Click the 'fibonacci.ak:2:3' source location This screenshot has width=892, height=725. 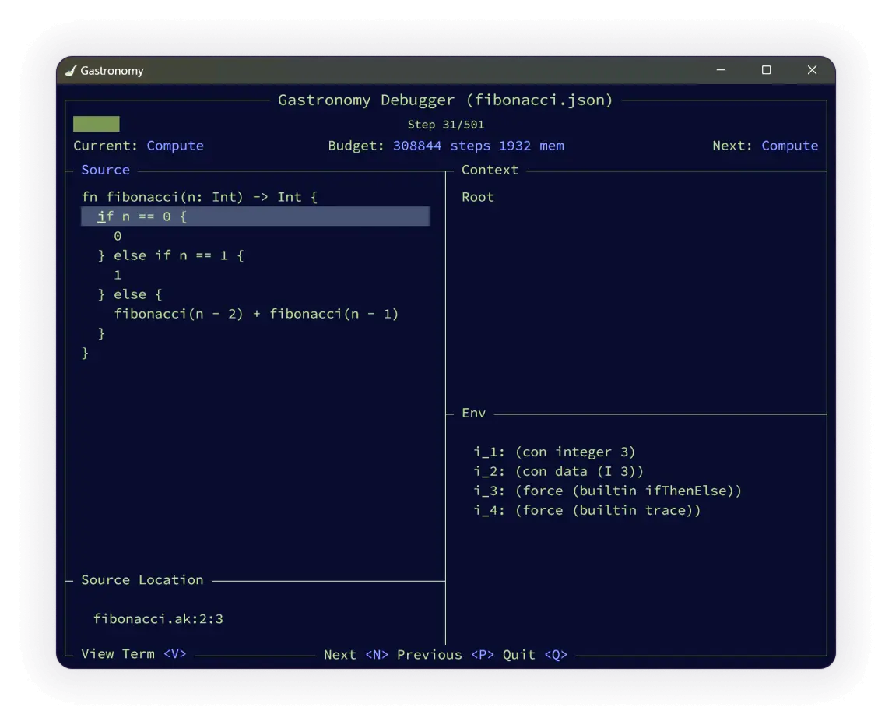point(158,618)
